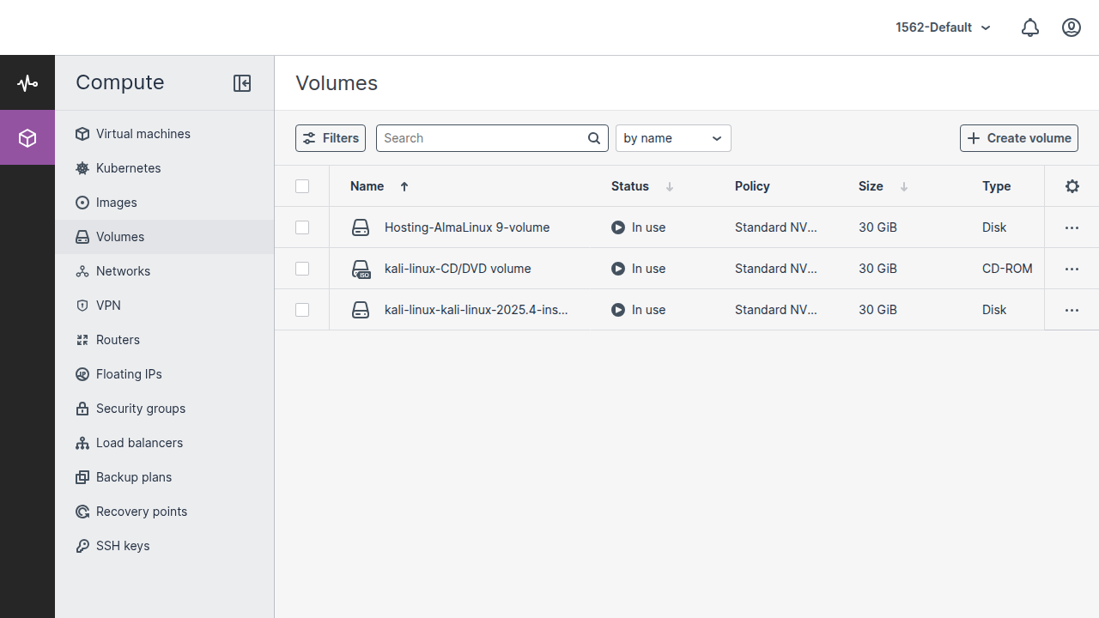1099x618 pixels.
Task: Select Volumes in the sidebar
Action: [x=165, y=237]
